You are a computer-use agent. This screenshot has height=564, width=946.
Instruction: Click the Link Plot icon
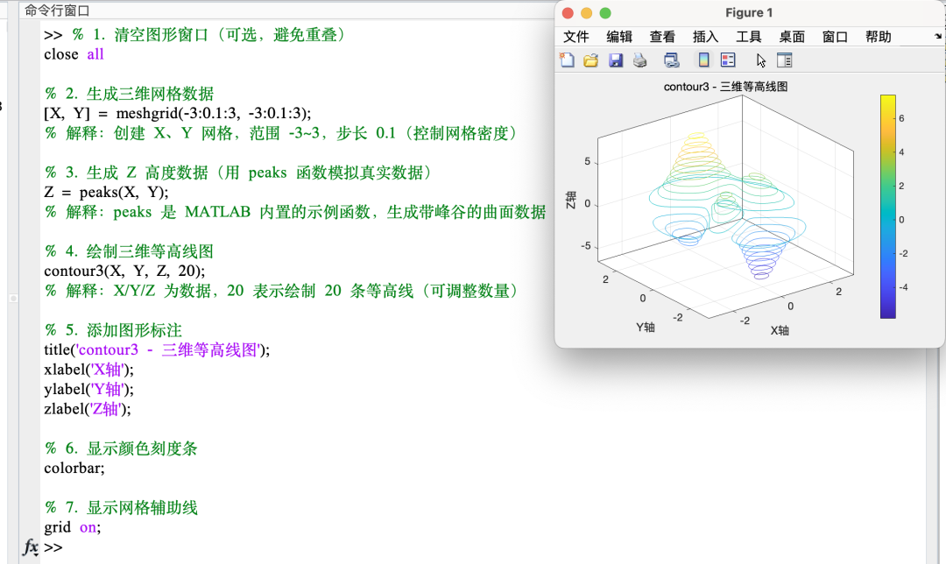coord(671,60)
